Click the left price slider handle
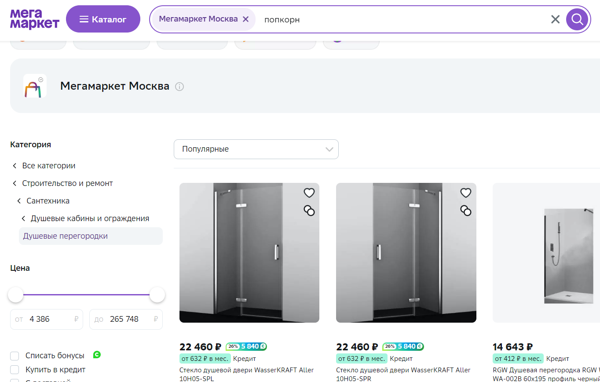The image size is (600, 382). (x=15, y=295)
